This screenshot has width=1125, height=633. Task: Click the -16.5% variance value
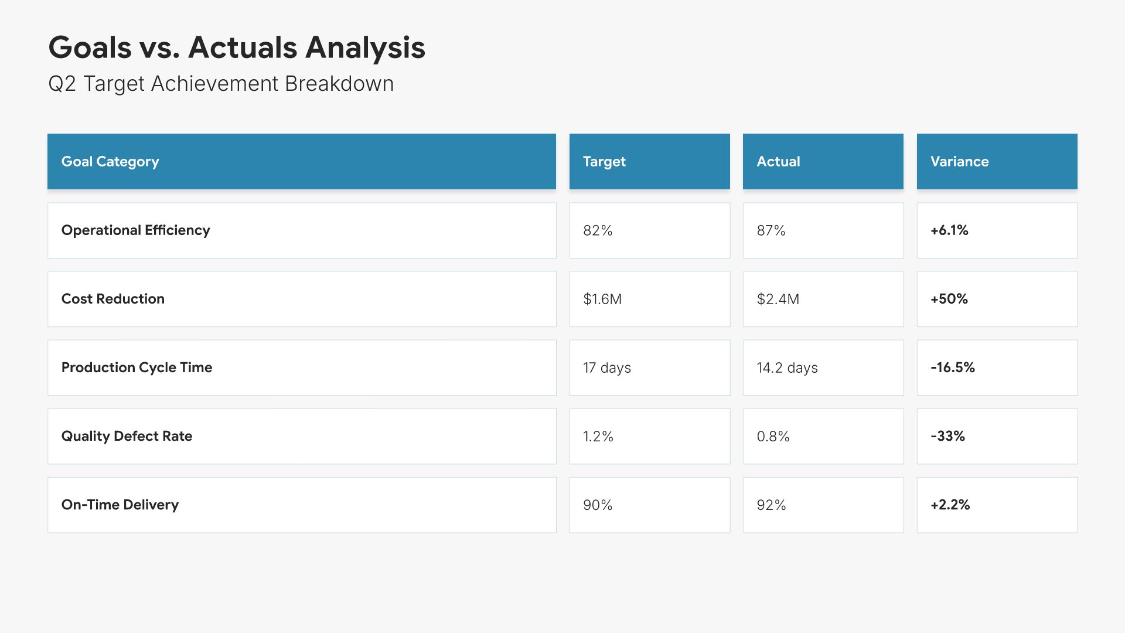point(953,367)
